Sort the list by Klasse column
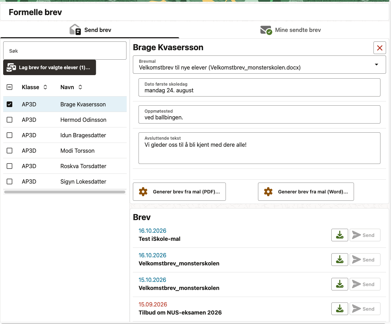 point(34,87)
